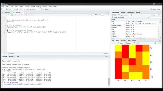Open Find/Replace with the magnifier icon
The image size is (163, 91).
point(26,15)
